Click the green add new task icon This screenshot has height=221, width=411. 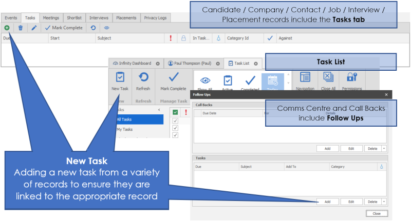coord(7,28)
